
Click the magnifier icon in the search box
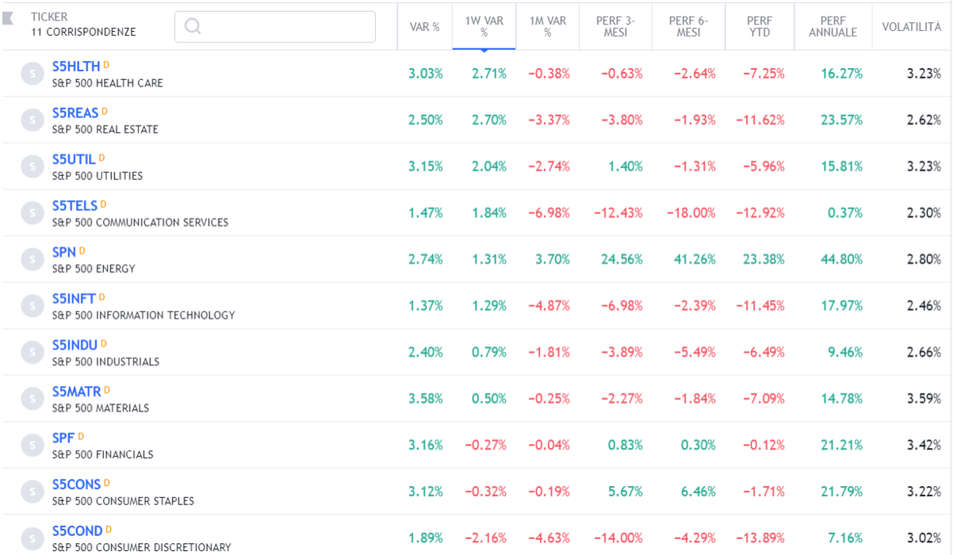[192, 26]
